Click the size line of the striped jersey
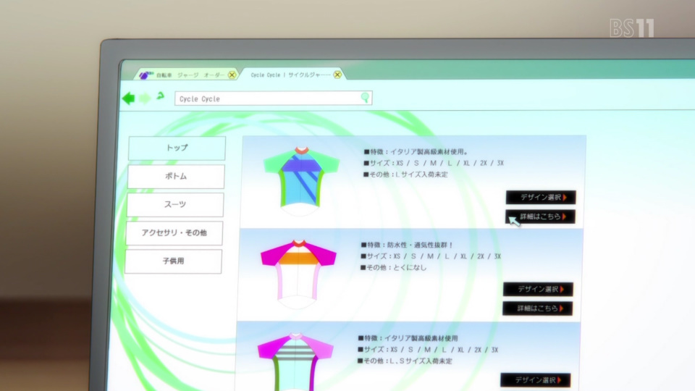This screenshot has width=695, height=391. (x=428, y=350)
